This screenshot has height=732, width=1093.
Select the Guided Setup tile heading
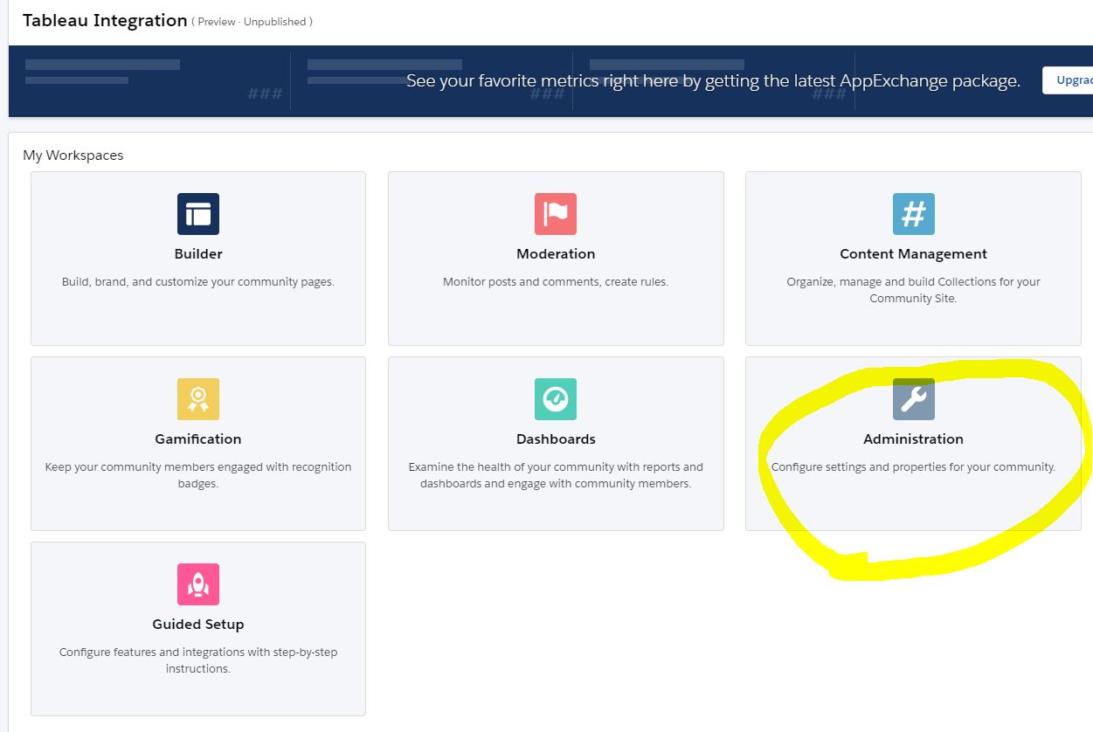point(198,625)
